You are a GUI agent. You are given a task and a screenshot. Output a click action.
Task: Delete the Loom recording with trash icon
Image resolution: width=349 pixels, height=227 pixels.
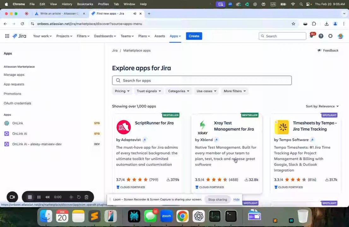86,197
